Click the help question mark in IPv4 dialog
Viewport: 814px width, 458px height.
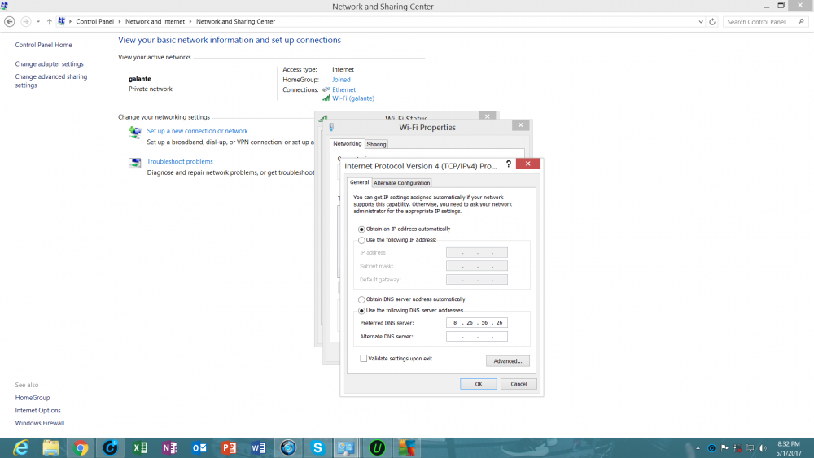pos(508,164)
